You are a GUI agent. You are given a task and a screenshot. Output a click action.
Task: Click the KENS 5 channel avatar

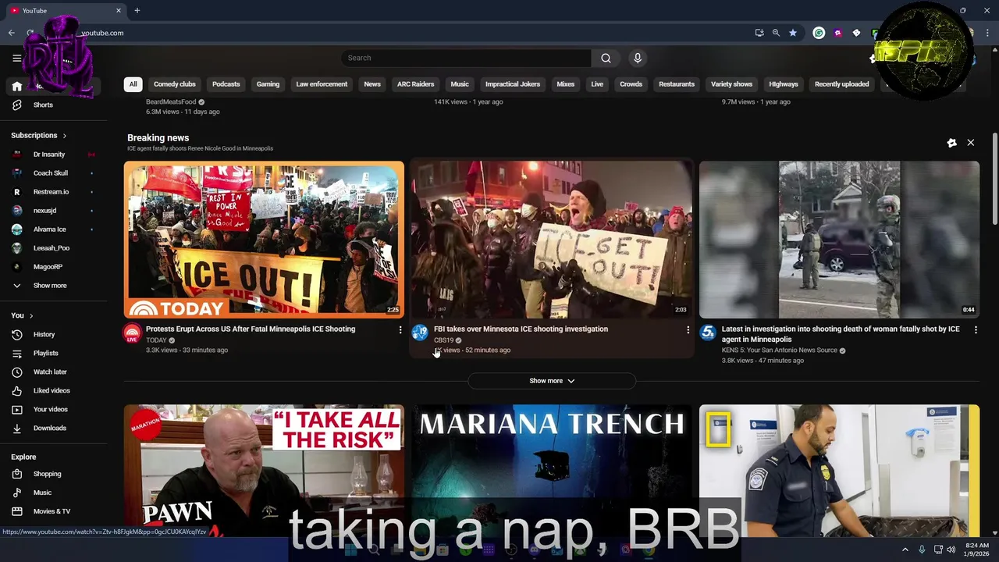(x=708, y=333)
